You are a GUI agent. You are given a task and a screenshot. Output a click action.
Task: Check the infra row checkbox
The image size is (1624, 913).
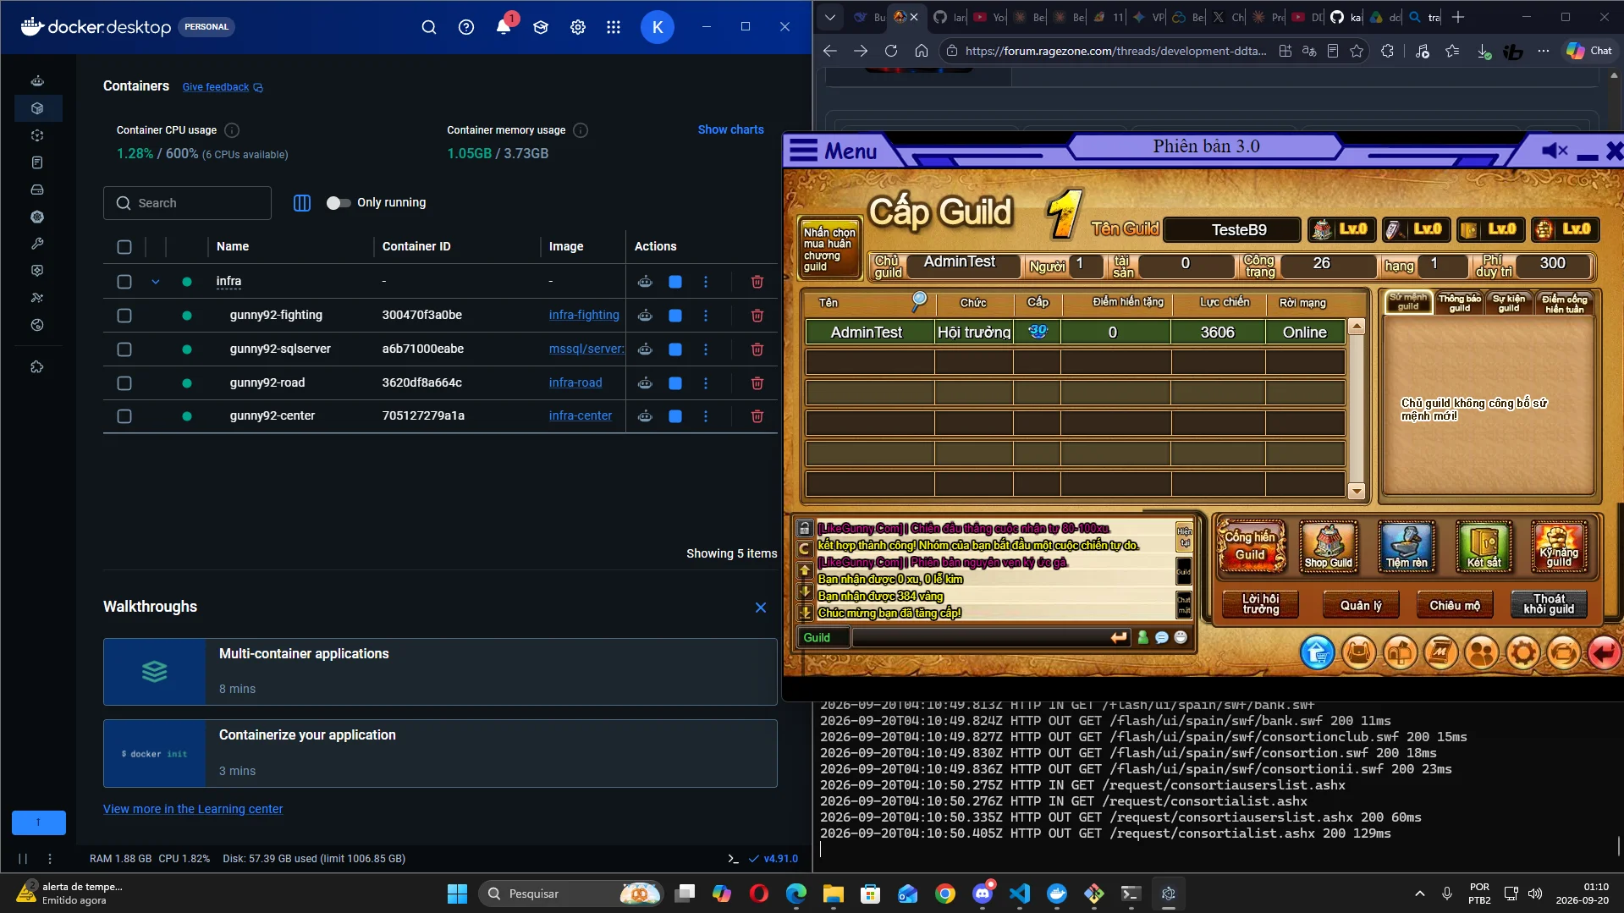124,282
